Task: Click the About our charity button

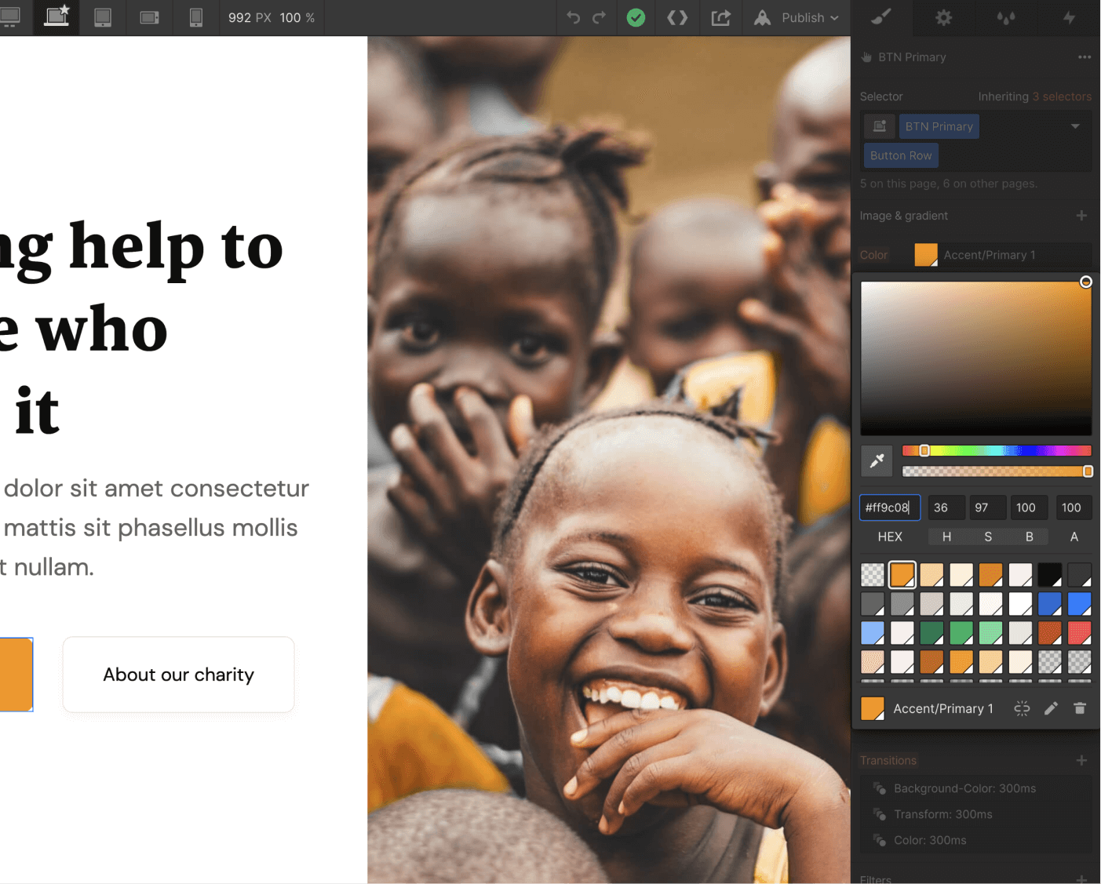Action: (179, 675)
